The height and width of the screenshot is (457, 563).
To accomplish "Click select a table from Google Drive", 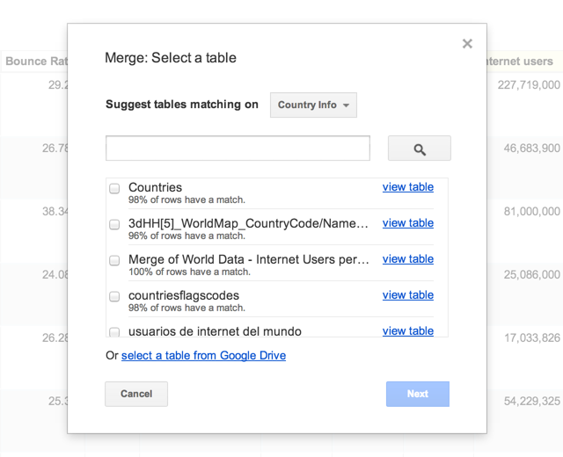I will (203, 355).
